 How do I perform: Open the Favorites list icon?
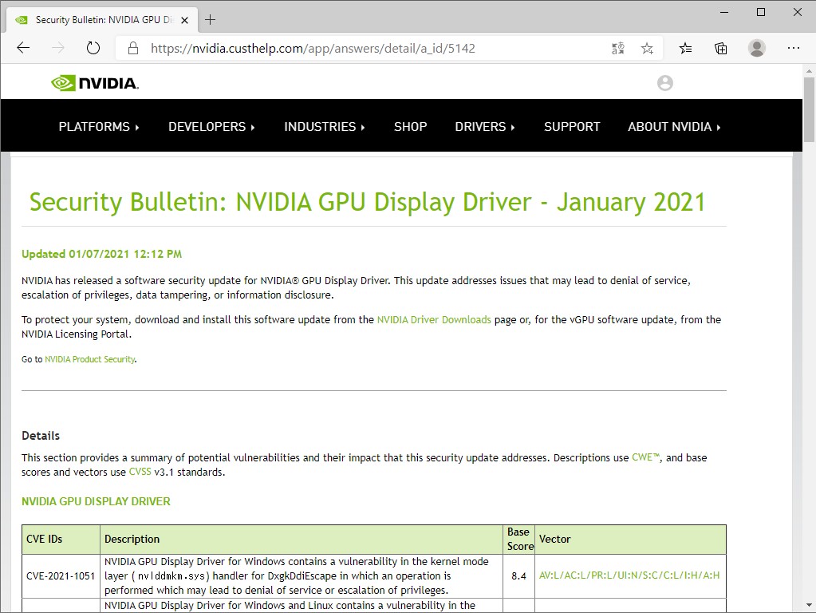tap(685, 49)
